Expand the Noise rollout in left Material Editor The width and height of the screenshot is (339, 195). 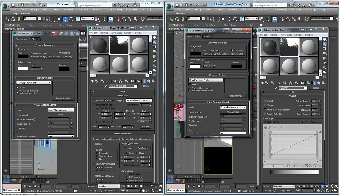pos(122,91)
